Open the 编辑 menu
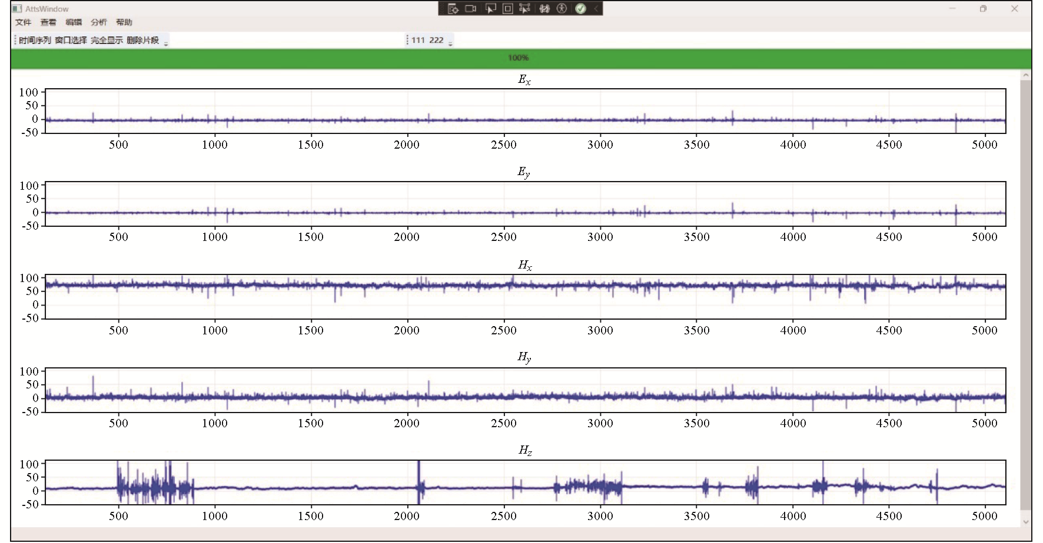Image resolution: width=1043 pixels, height=543 pixels. point(74,22)
